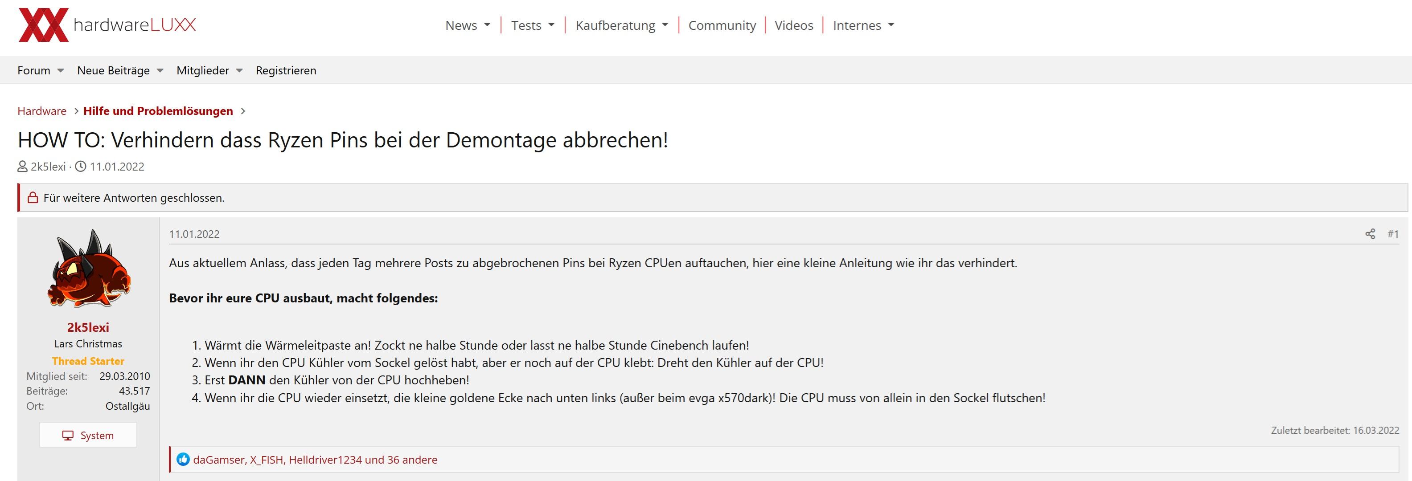This screenshot has width=1412, height=481.
Task: Open the Neue Beiträge dropdown
Action: [160, 71]
